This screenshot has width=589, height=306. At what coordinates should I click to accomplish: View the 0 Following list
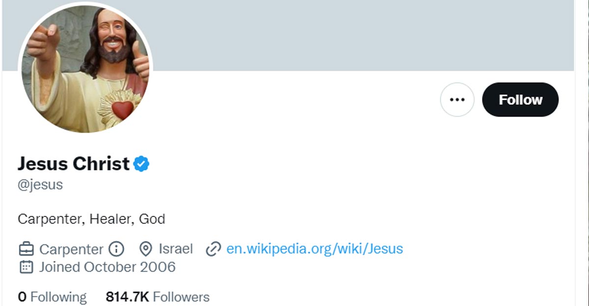coord(52,297)
